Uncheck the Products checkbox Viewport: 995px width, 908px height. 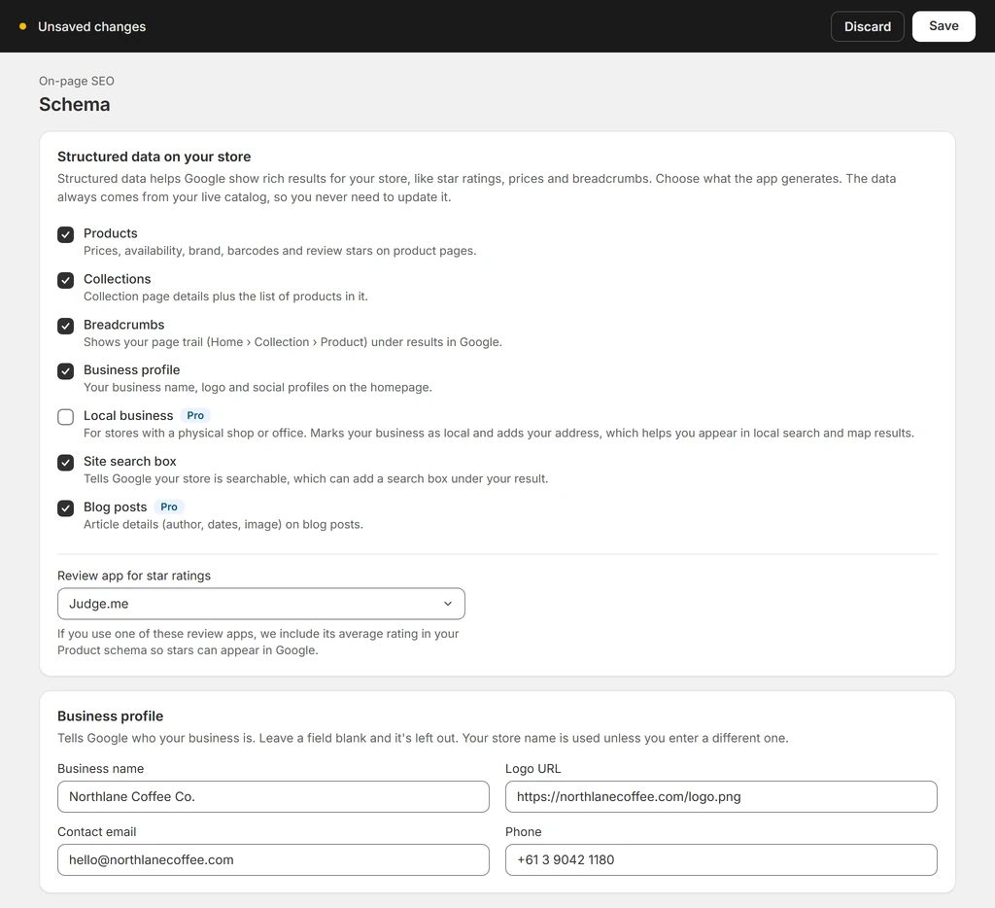coord(65,234)
